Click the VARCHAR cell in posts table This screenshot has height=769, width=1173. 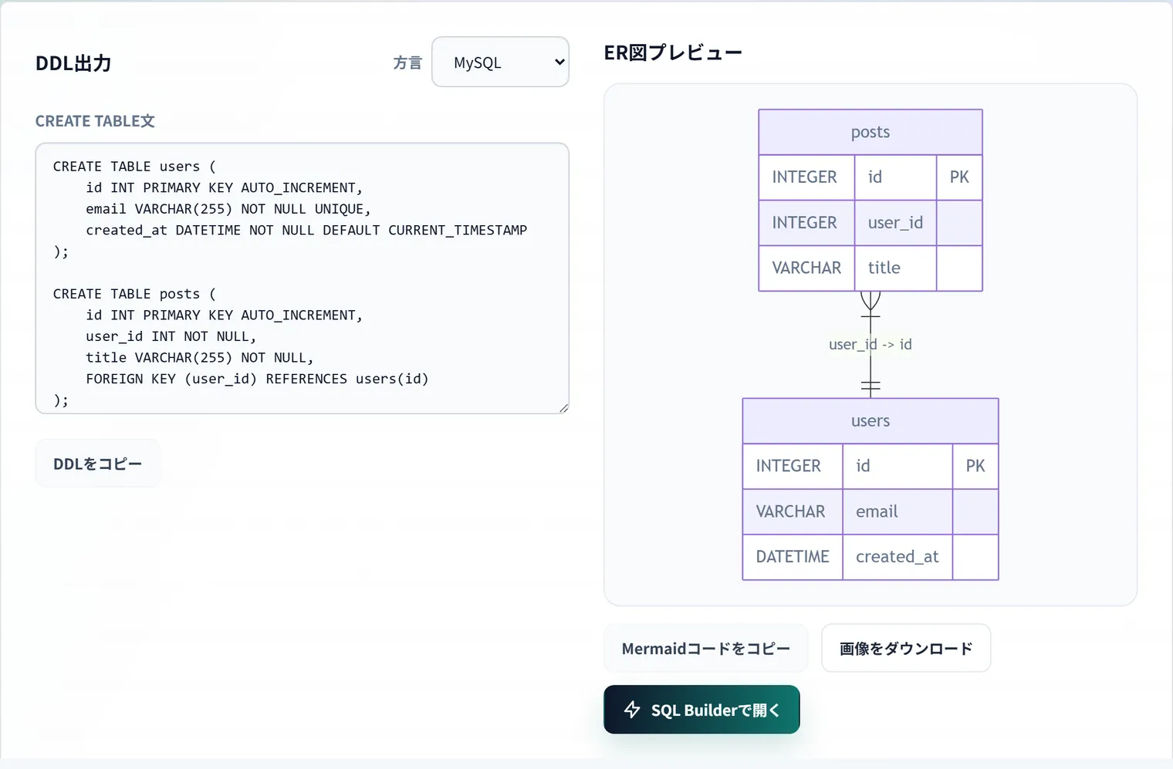point(806,268)
